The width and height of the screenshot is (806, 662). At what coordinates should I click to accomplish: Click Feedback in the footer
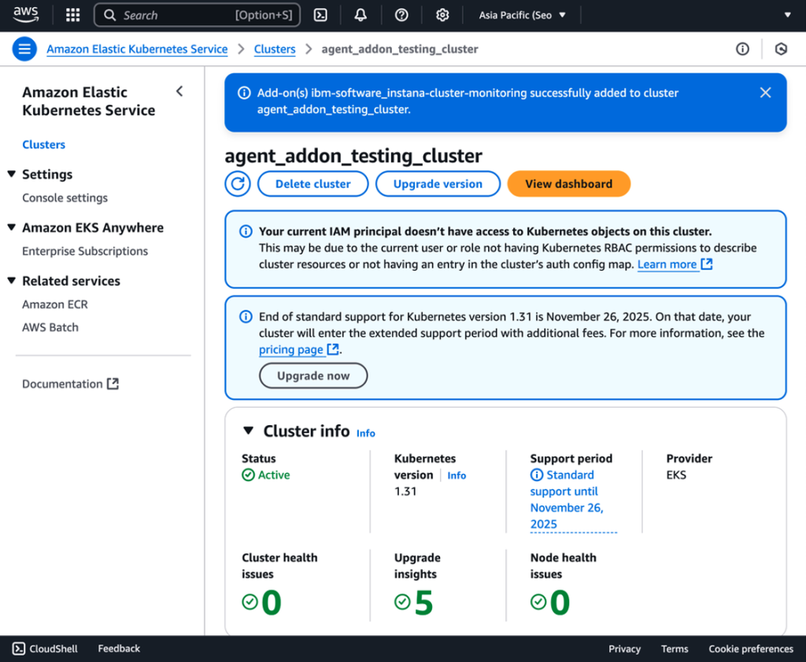tap(119, 649)
